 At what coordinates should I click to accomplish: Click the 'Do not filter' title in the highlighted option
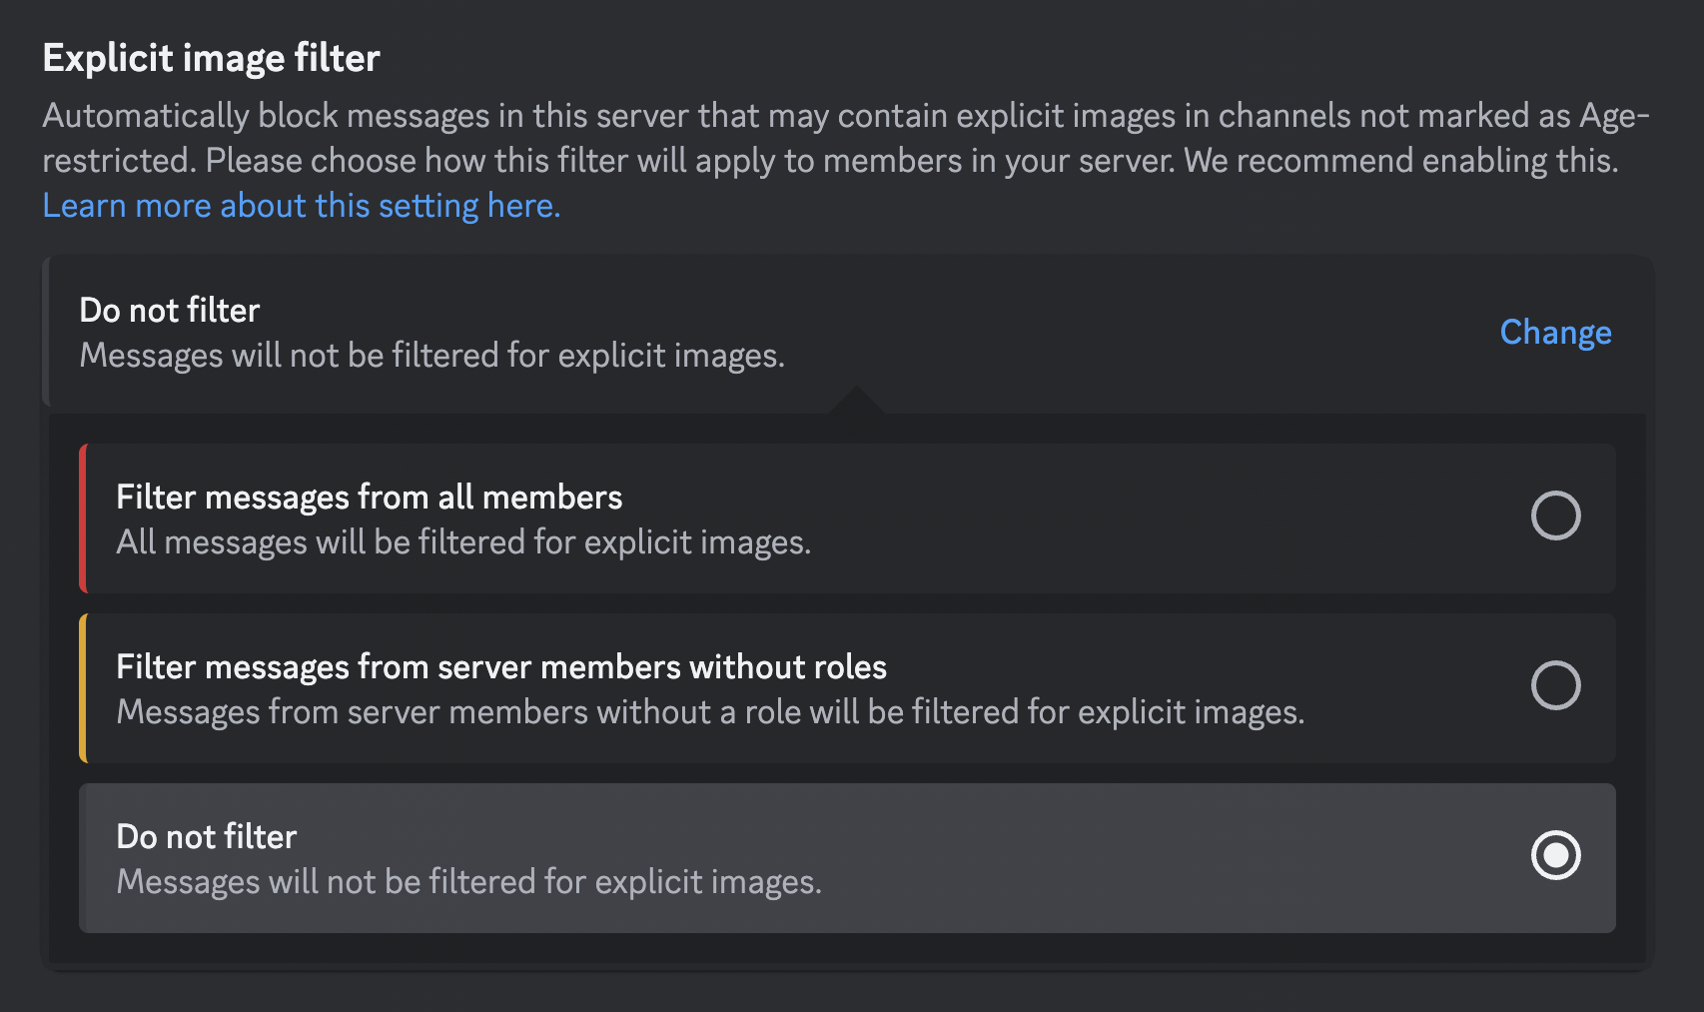pos(207,836)
